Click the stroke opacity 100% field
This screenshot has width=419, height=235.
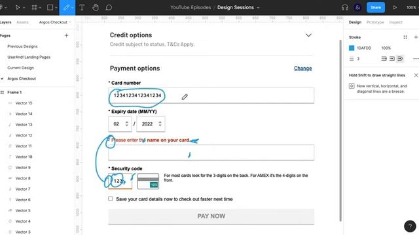tap(386, 48)
